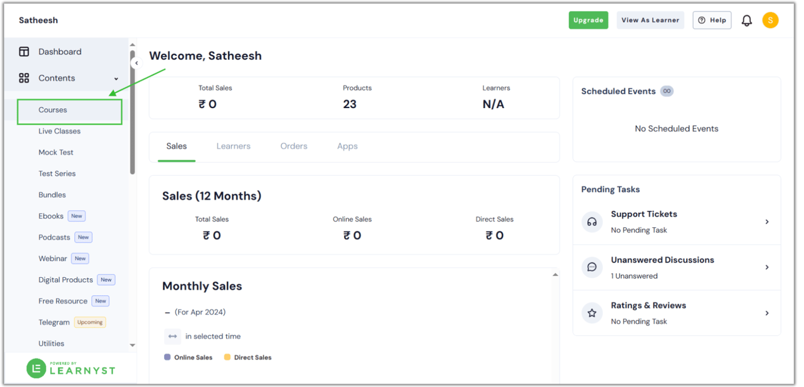This screenshot has height=387, width=804.
Task: Select the Ratings & Reviews star icon
Action: click(591, 313)
